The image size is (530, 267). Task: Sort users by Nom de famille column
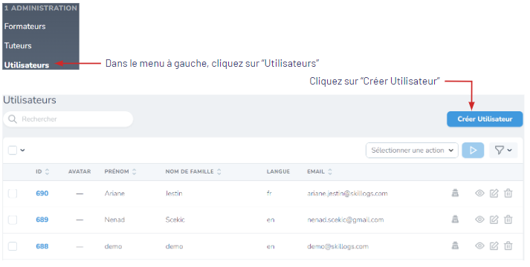(x=193, y=171)
